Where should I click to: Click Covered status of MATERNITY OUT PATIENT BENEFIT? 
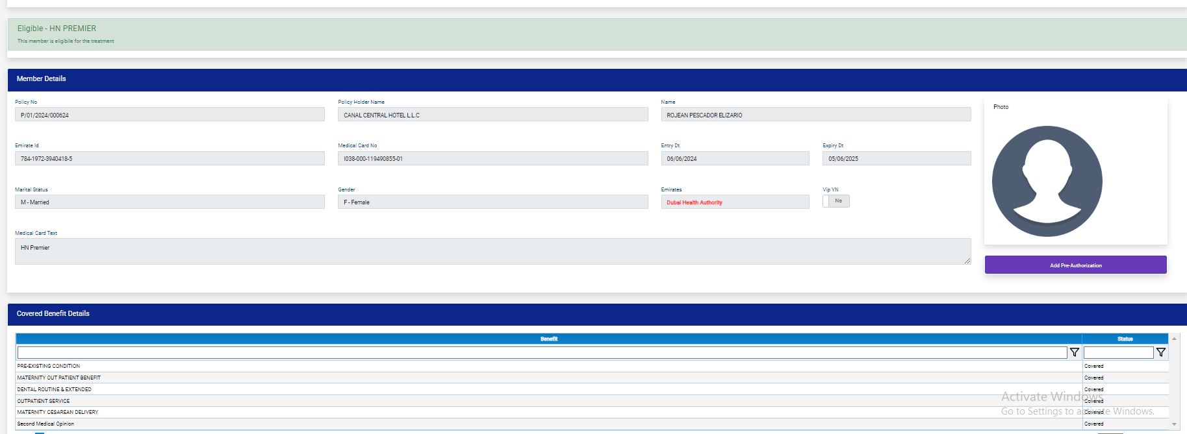[x=1094, y=378]
